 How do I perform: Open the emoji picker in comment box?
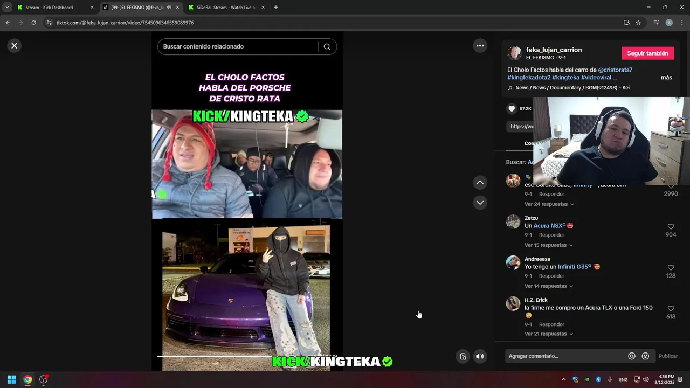pos(645,356)
